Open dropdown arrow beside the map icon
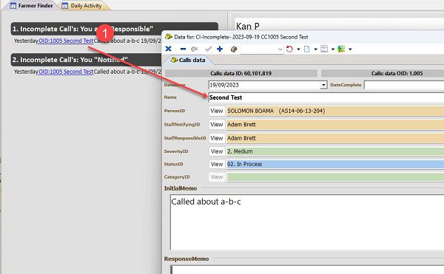Viewport: 444px width, 274px height. click(x=350, y=49)
